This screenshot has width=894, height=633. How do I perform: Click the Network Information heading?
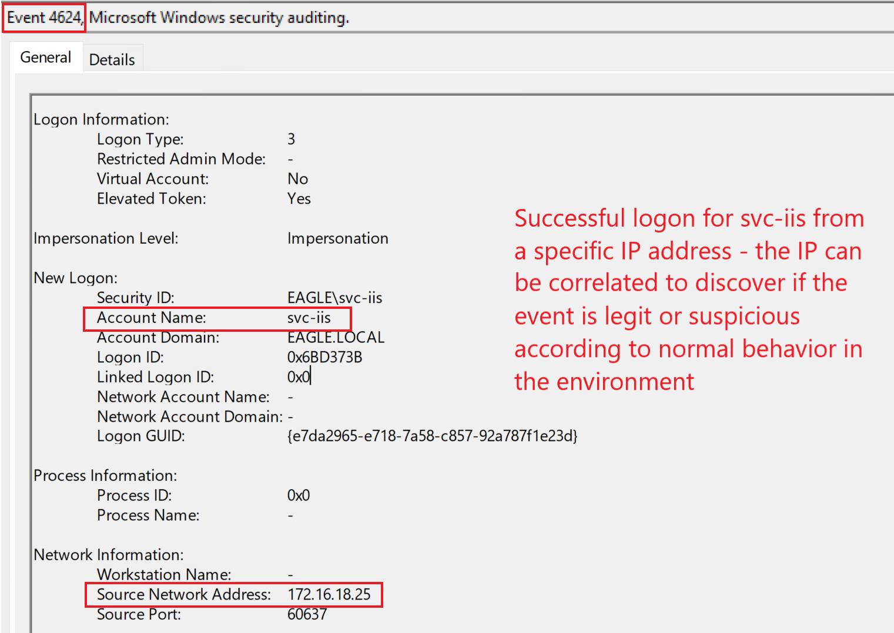click(109, 555)
